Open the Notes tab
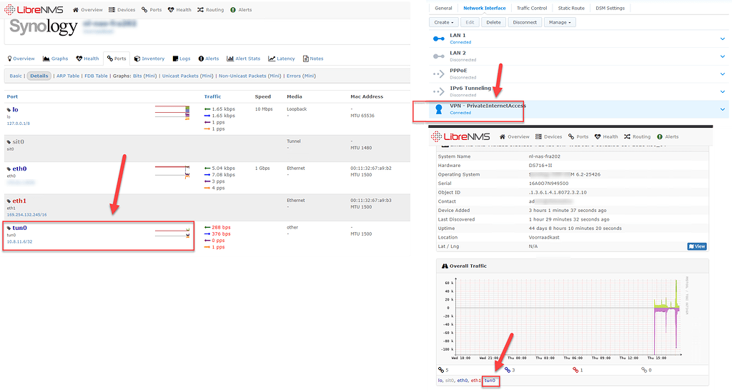 tap(313, 59)
